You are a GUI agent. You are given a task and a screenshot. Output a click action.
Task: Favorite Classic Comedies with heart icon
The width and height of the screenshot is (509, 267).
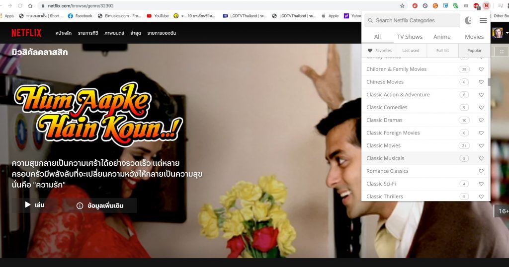click(x=481, y=108)
